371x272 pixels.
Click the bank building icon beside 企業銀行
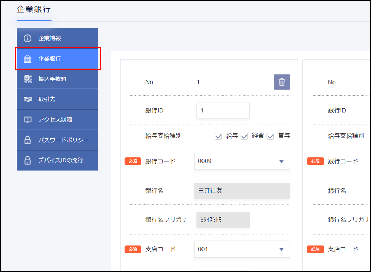(x=28, y=58)
